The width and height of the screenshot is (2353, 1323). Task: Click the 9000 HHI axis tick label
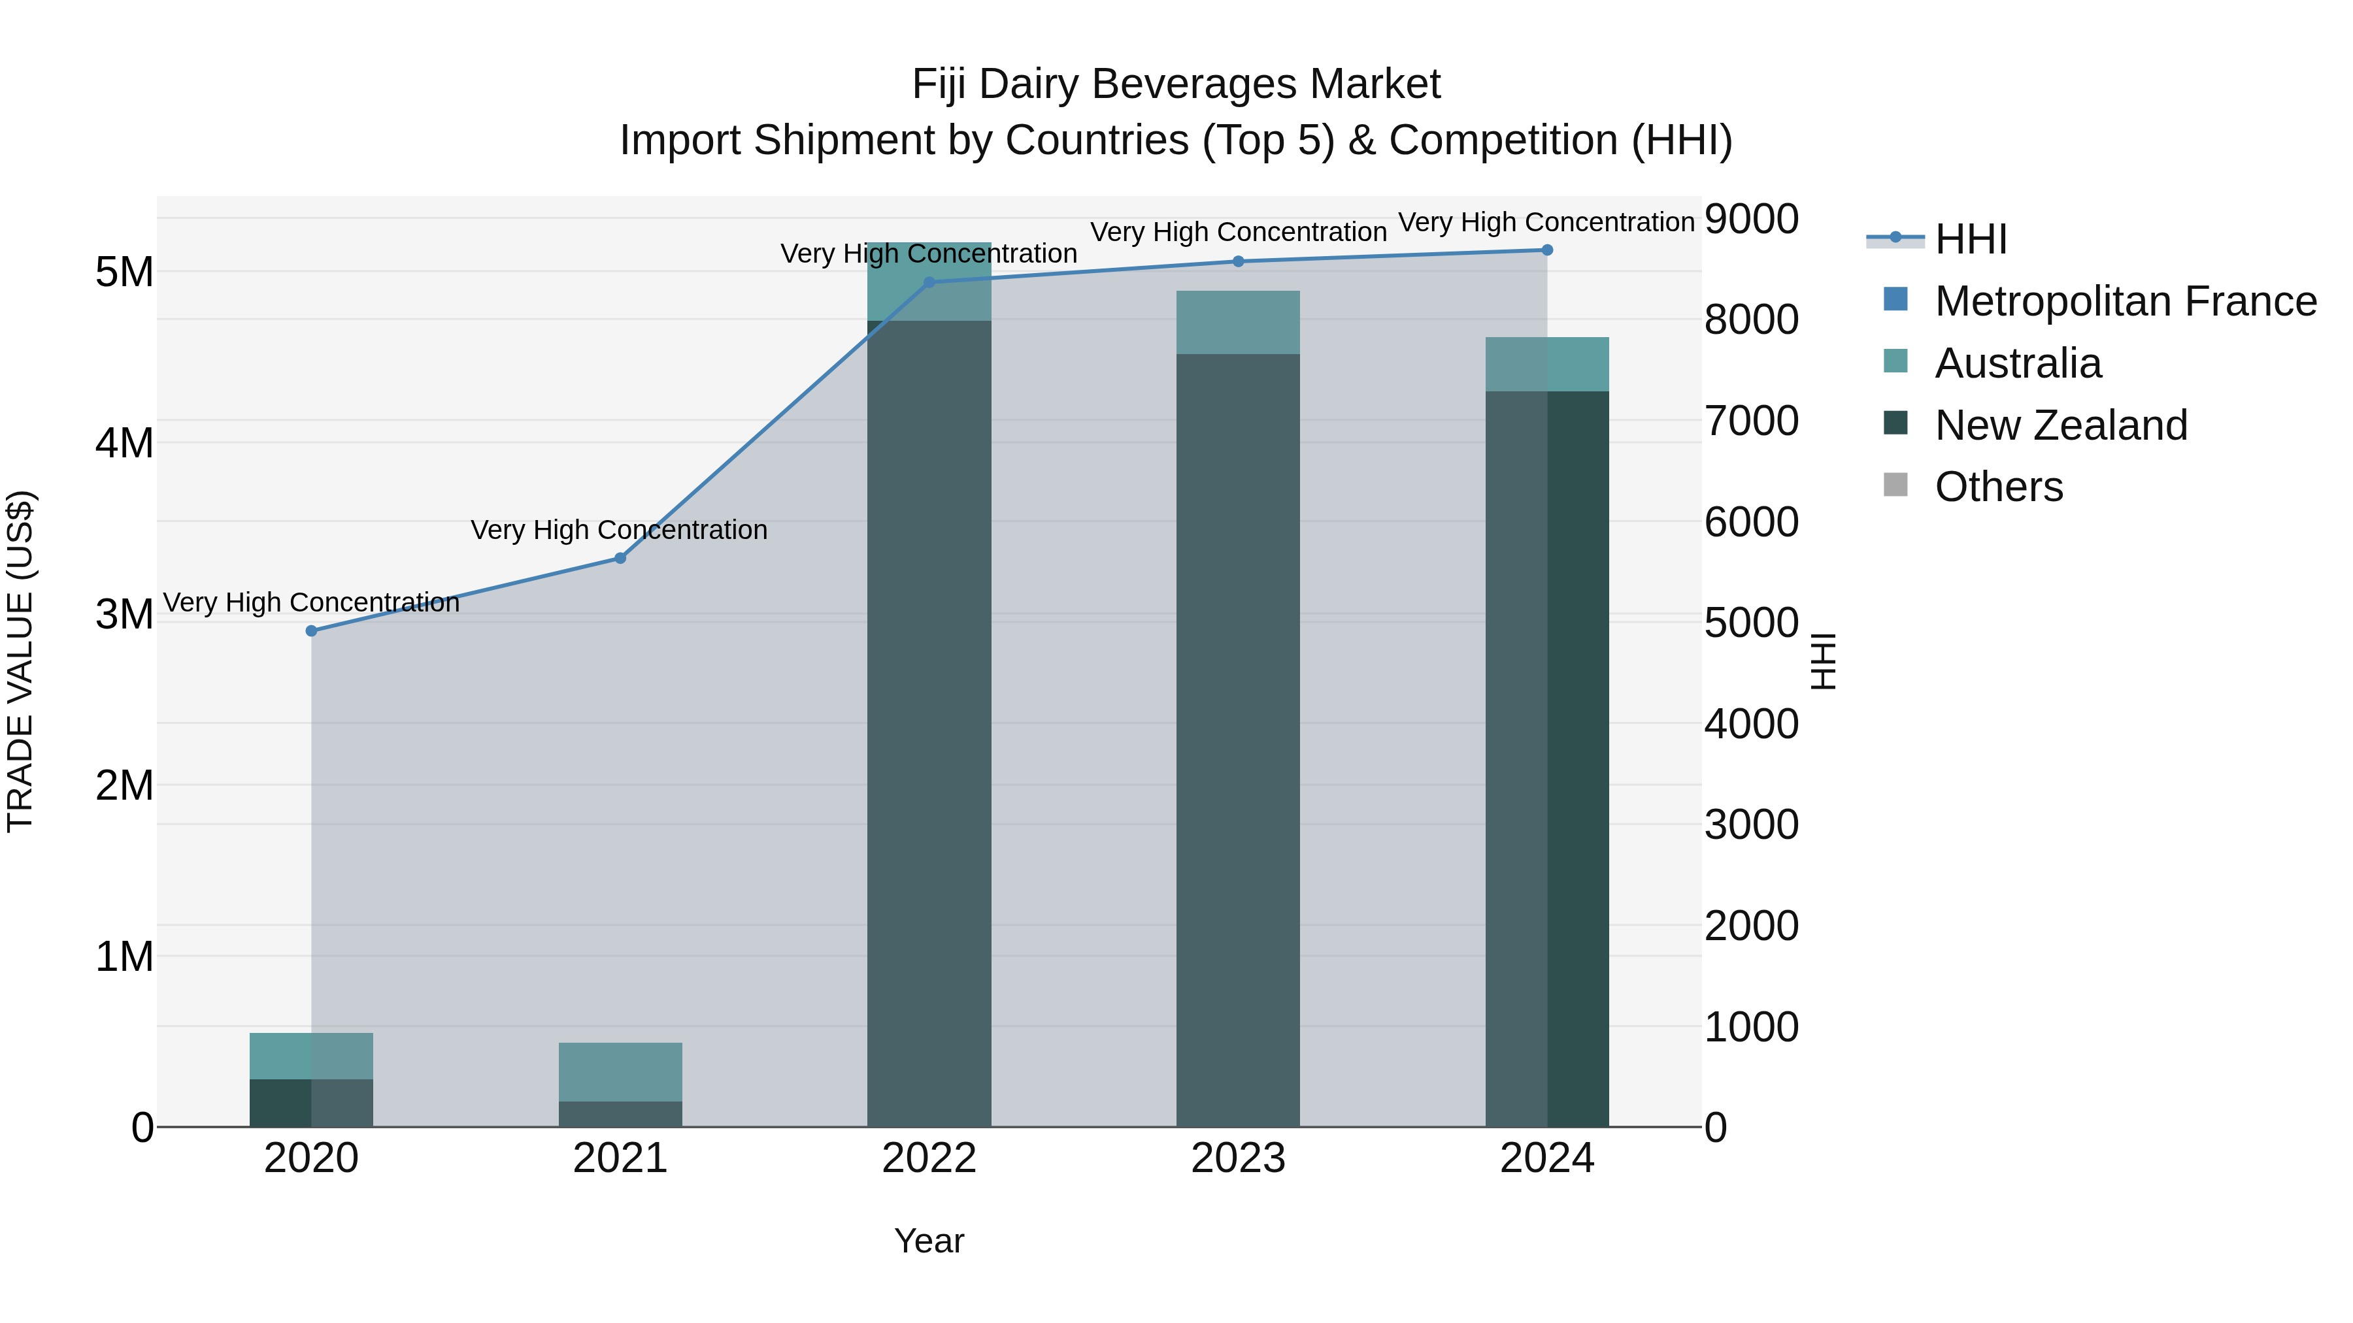click(1752, 219)
